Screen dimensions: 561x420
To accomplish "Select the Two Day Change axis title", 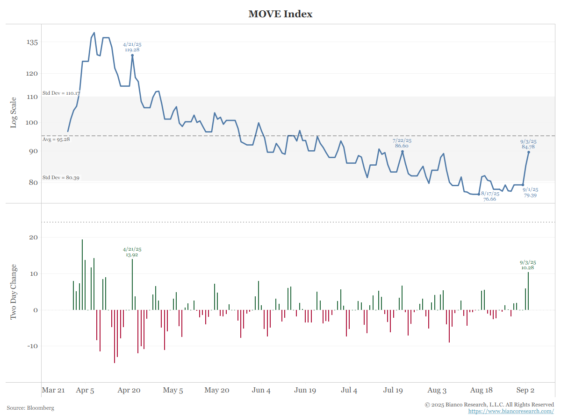I will click(x=14, y=292).
